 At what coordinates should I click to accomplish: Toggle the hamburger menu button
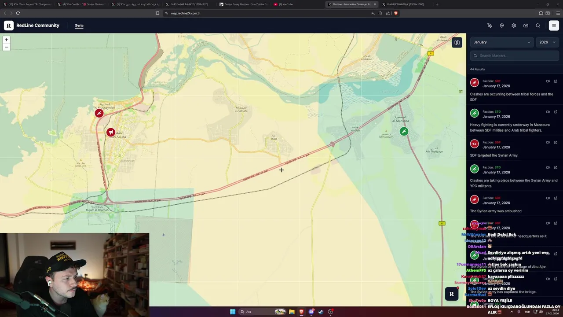[554, 26]
